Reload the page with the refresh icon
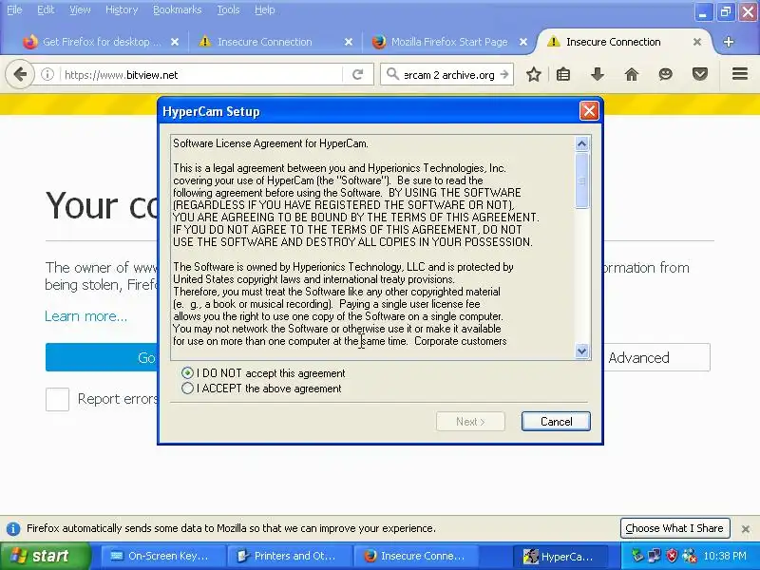The height and width of the screenshot is (570, 760). coord(358,75)
